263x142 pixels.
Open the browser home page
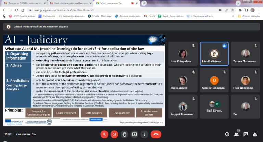[23, 10]
